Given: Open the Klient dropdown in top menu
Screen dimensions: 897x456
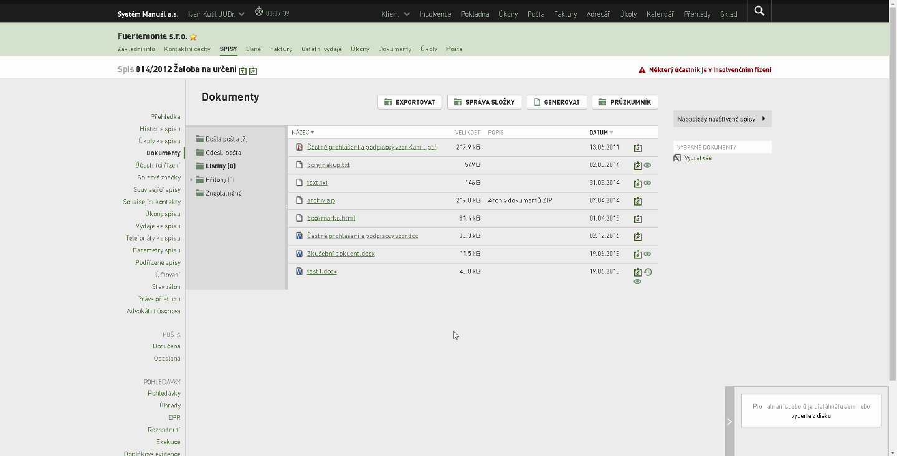Looking at the screenshot, I should click(x=396, y=14).
